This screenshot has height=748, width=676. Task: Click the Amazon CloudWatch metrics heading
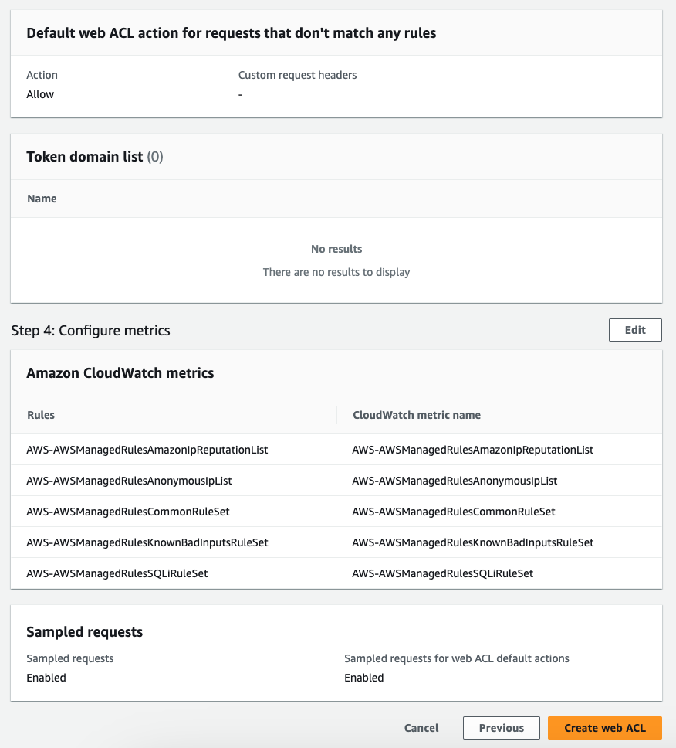click(x=120, y=372)
